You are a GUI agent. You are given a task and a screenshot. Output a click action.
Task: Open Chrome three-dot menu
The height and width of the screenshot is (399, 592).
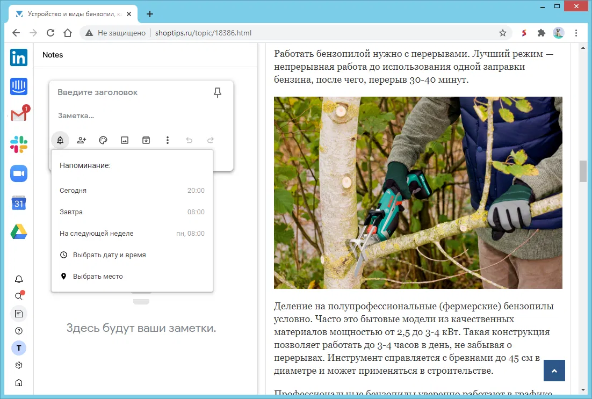(x=576, y=33)
